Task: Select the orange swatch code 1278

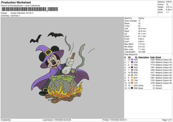Action: pos(132,83)
